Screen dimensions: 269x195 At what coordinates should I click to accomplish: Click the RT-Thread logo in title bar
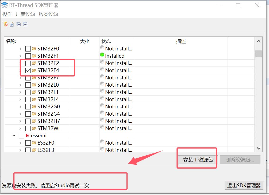[5, 5]
